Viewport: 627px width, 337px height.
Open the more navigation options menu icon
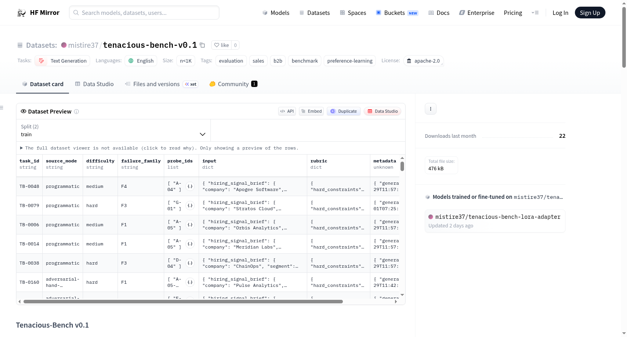535,13
